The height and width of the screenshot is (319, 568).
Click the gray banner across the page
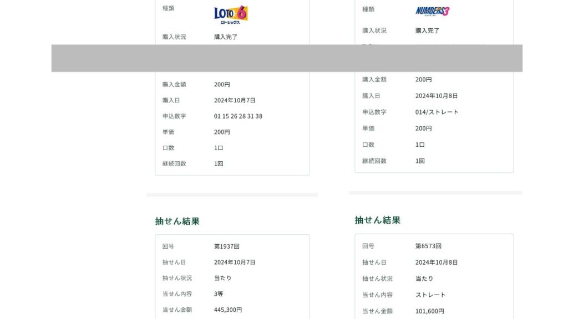[x=287, y=58]
